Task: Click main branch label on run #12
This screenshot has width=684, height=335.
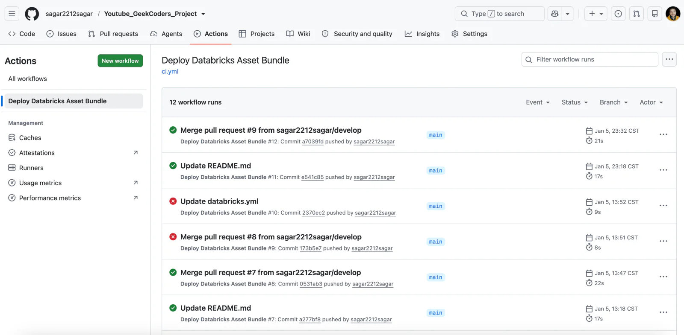Action: click(436, 135)
